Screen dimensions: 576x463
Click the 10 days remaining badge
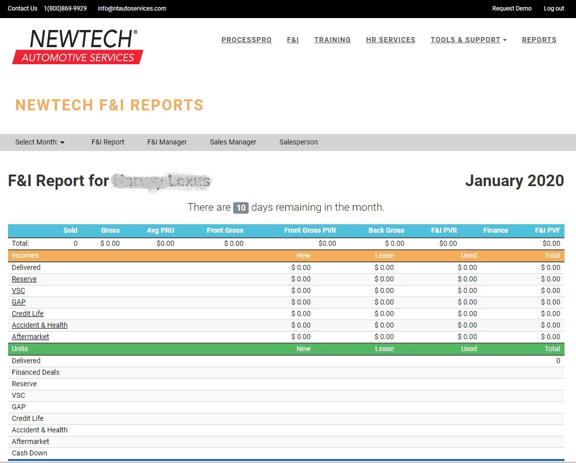point(241,208)
